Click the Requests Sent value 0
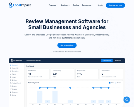Screen dimensions: 134x107 (x=102, y=74)
